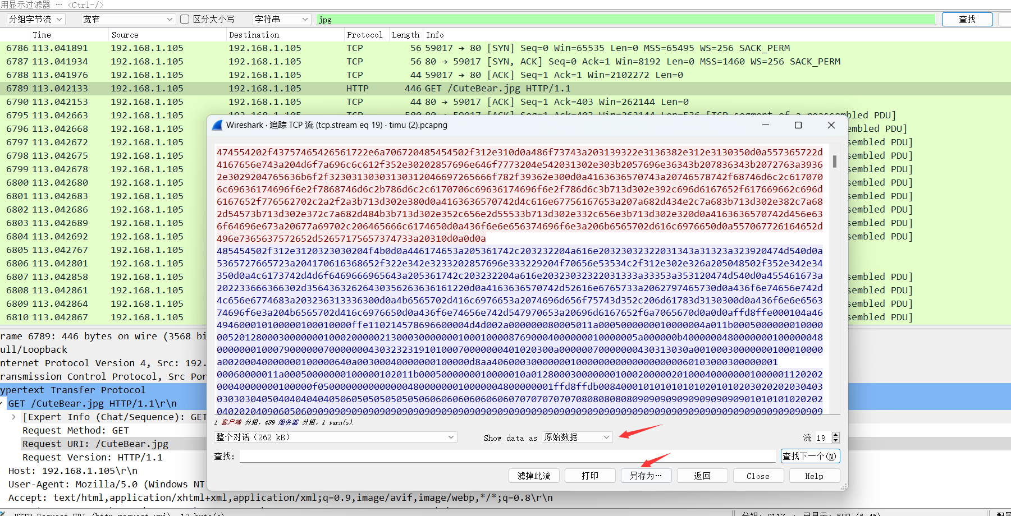This screenshot has height=516, width=1011.
Task: Select packet 6789 GET /CuteBear.jpg row
Action: pyautogui.click(x=505, y=89)
